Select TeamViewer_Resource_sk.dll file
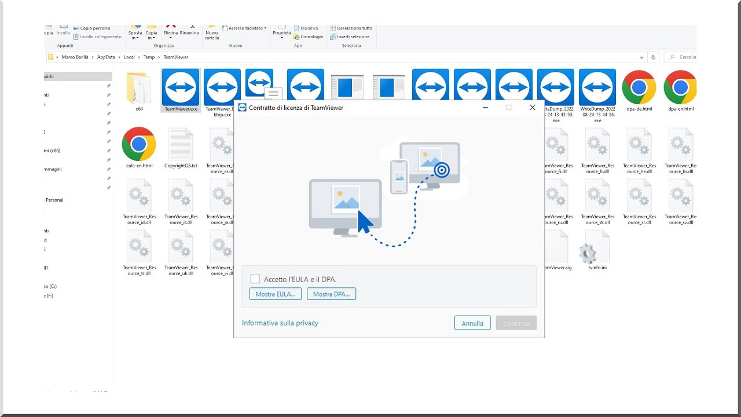The width and height of the screenshot is (741, 417). coord(598,202)
